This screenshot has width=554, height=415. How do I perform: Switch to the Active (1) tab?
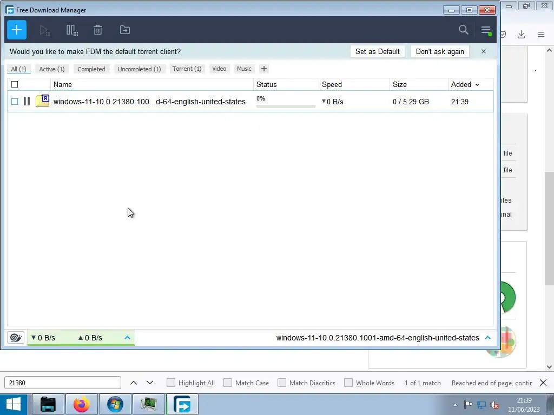[52, 69]
